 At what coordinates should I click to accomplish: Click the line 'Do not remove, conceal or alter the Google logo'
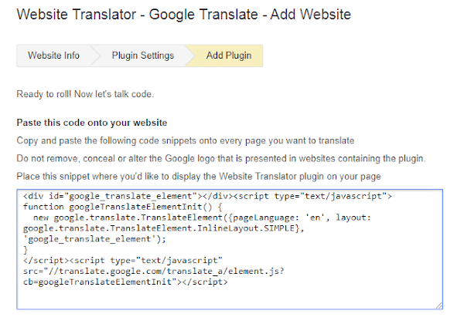tap(221, 158)
